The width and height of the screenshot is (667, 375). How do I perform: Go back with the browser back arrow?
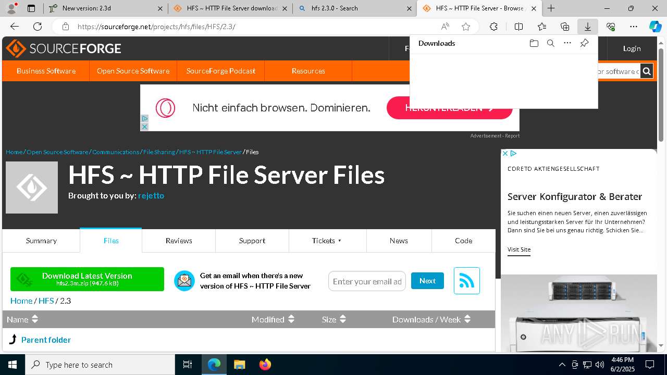click(15, 27)
